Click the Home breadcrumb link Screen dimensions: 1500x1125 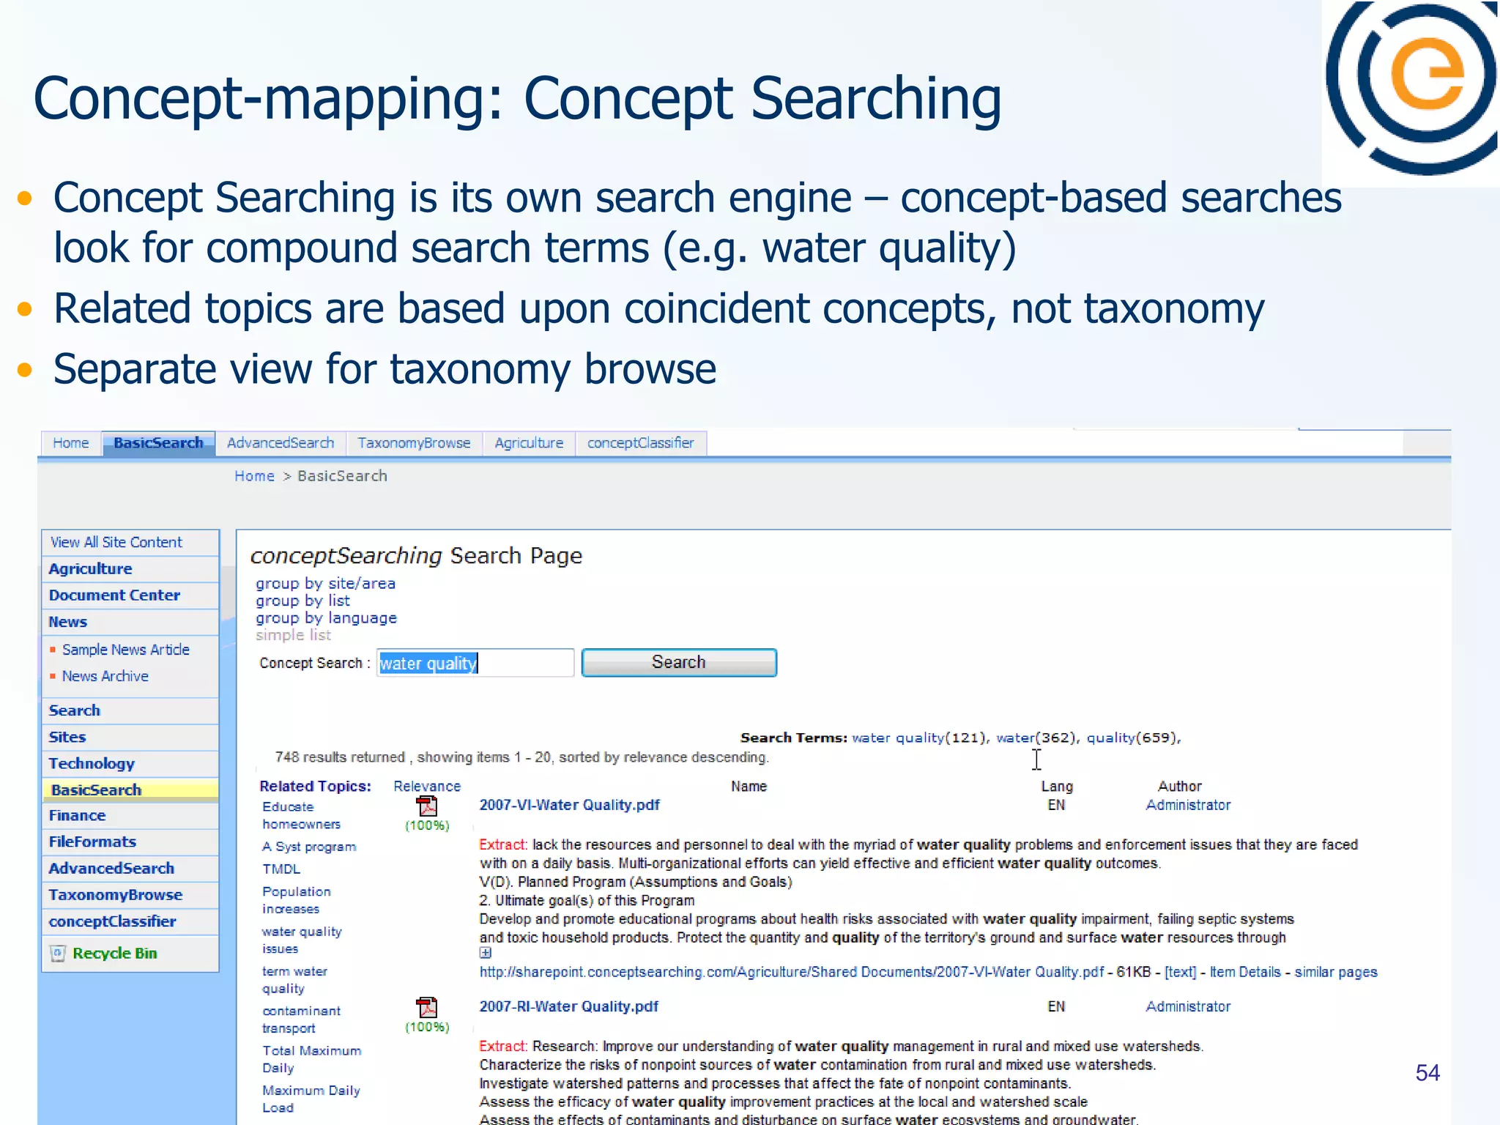click(x=254, y=476)
